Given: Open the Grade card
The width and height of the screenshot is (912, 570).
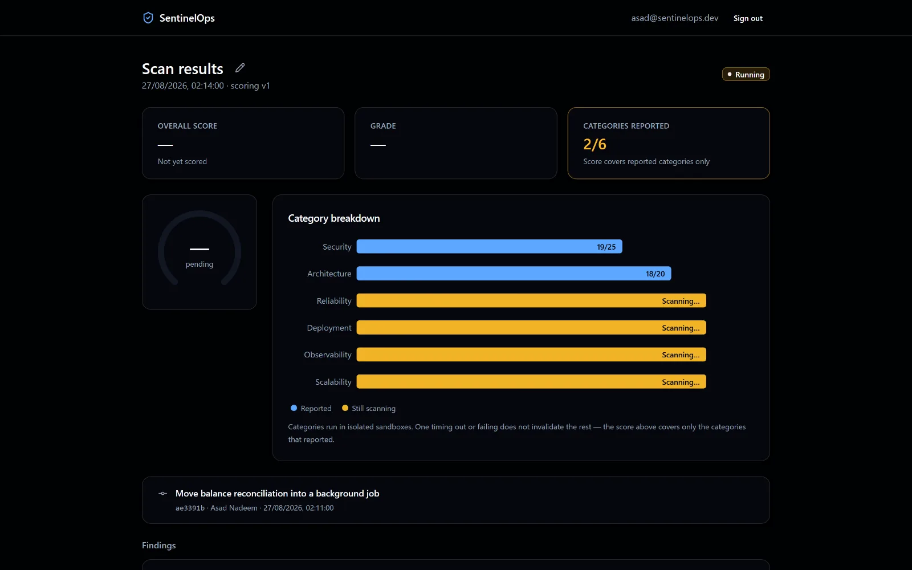Looking at the screenshot, I should pyautogui.click(x=456, y=143).
